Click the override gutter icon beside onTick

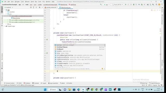coord(47,40)
